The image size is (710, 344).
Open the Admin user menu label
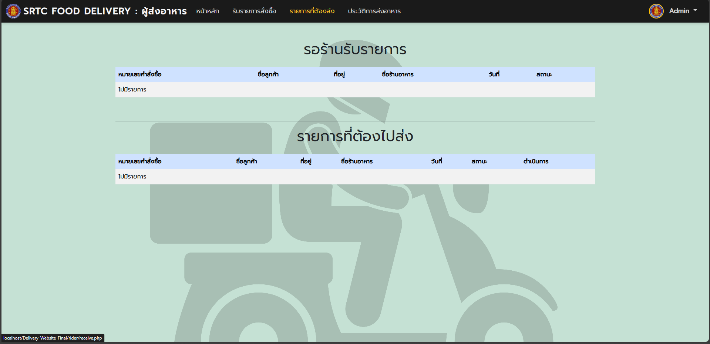pyautogui.click(x=679, y=11)
